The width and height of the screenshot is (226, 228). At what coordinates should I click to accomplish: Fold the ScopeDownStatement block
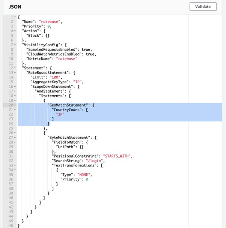pyautogui.click(x=15, y=86)
